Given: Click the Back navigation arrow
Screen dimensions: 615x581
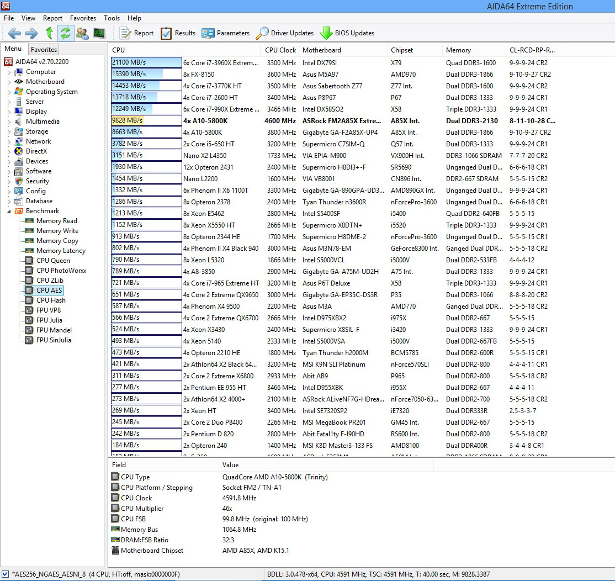Looking at the screenshot, I should click(x=14, y=33).
